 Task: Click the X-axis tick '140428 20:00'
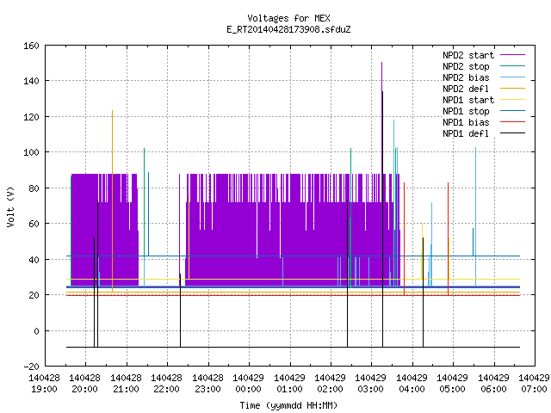(85, 384)
